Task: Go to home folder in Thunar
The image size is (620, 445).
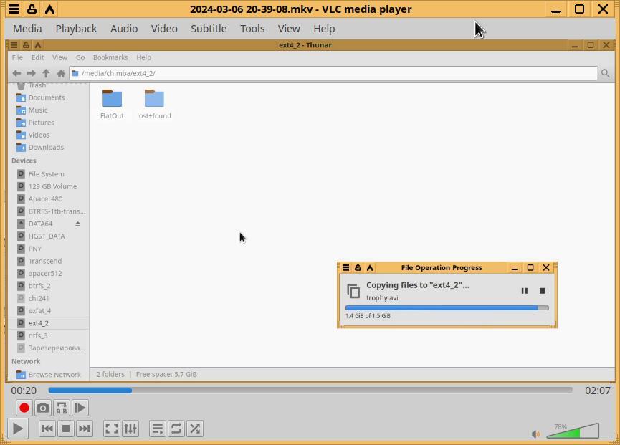Action: pos(61,73)
